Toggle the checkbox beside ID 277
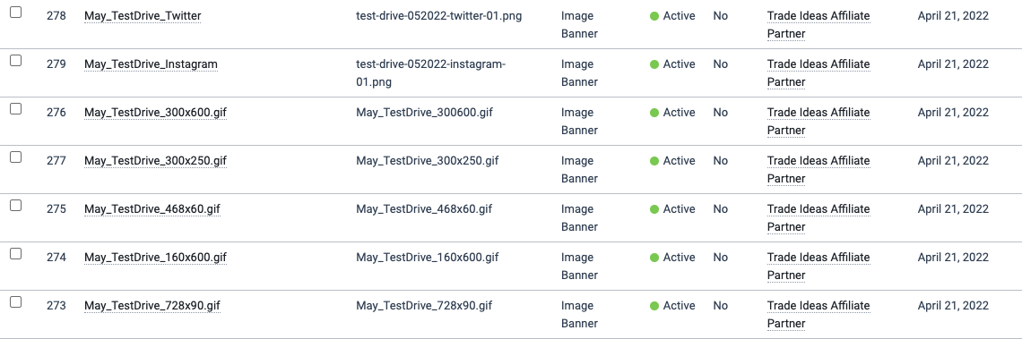 tap(15, 157)
